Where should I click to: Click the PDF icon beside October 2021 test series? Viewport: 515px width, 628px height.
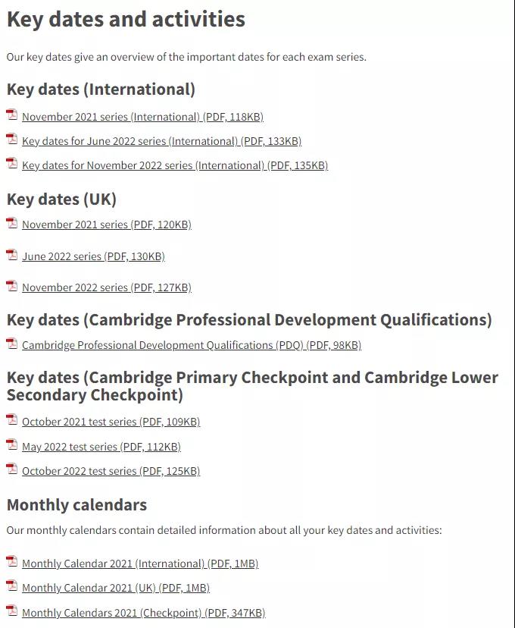11,420
